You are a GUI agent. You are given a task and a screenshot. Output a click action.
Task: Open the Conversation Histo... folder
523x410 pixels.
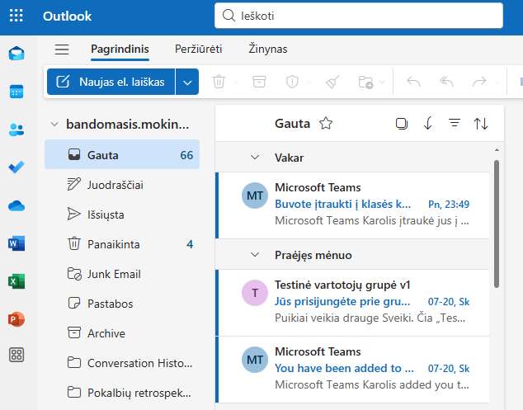click(x=122, y=363)
